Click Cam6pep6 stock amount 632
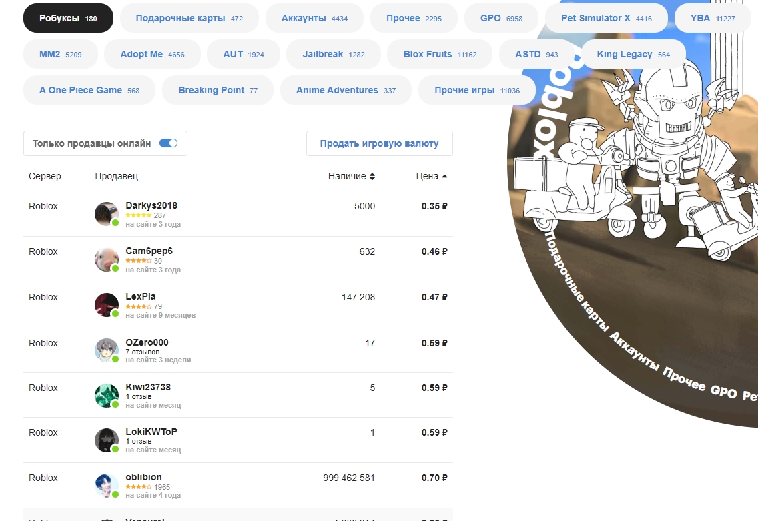The height and width of the screenshot is (521, 758). 367,251
